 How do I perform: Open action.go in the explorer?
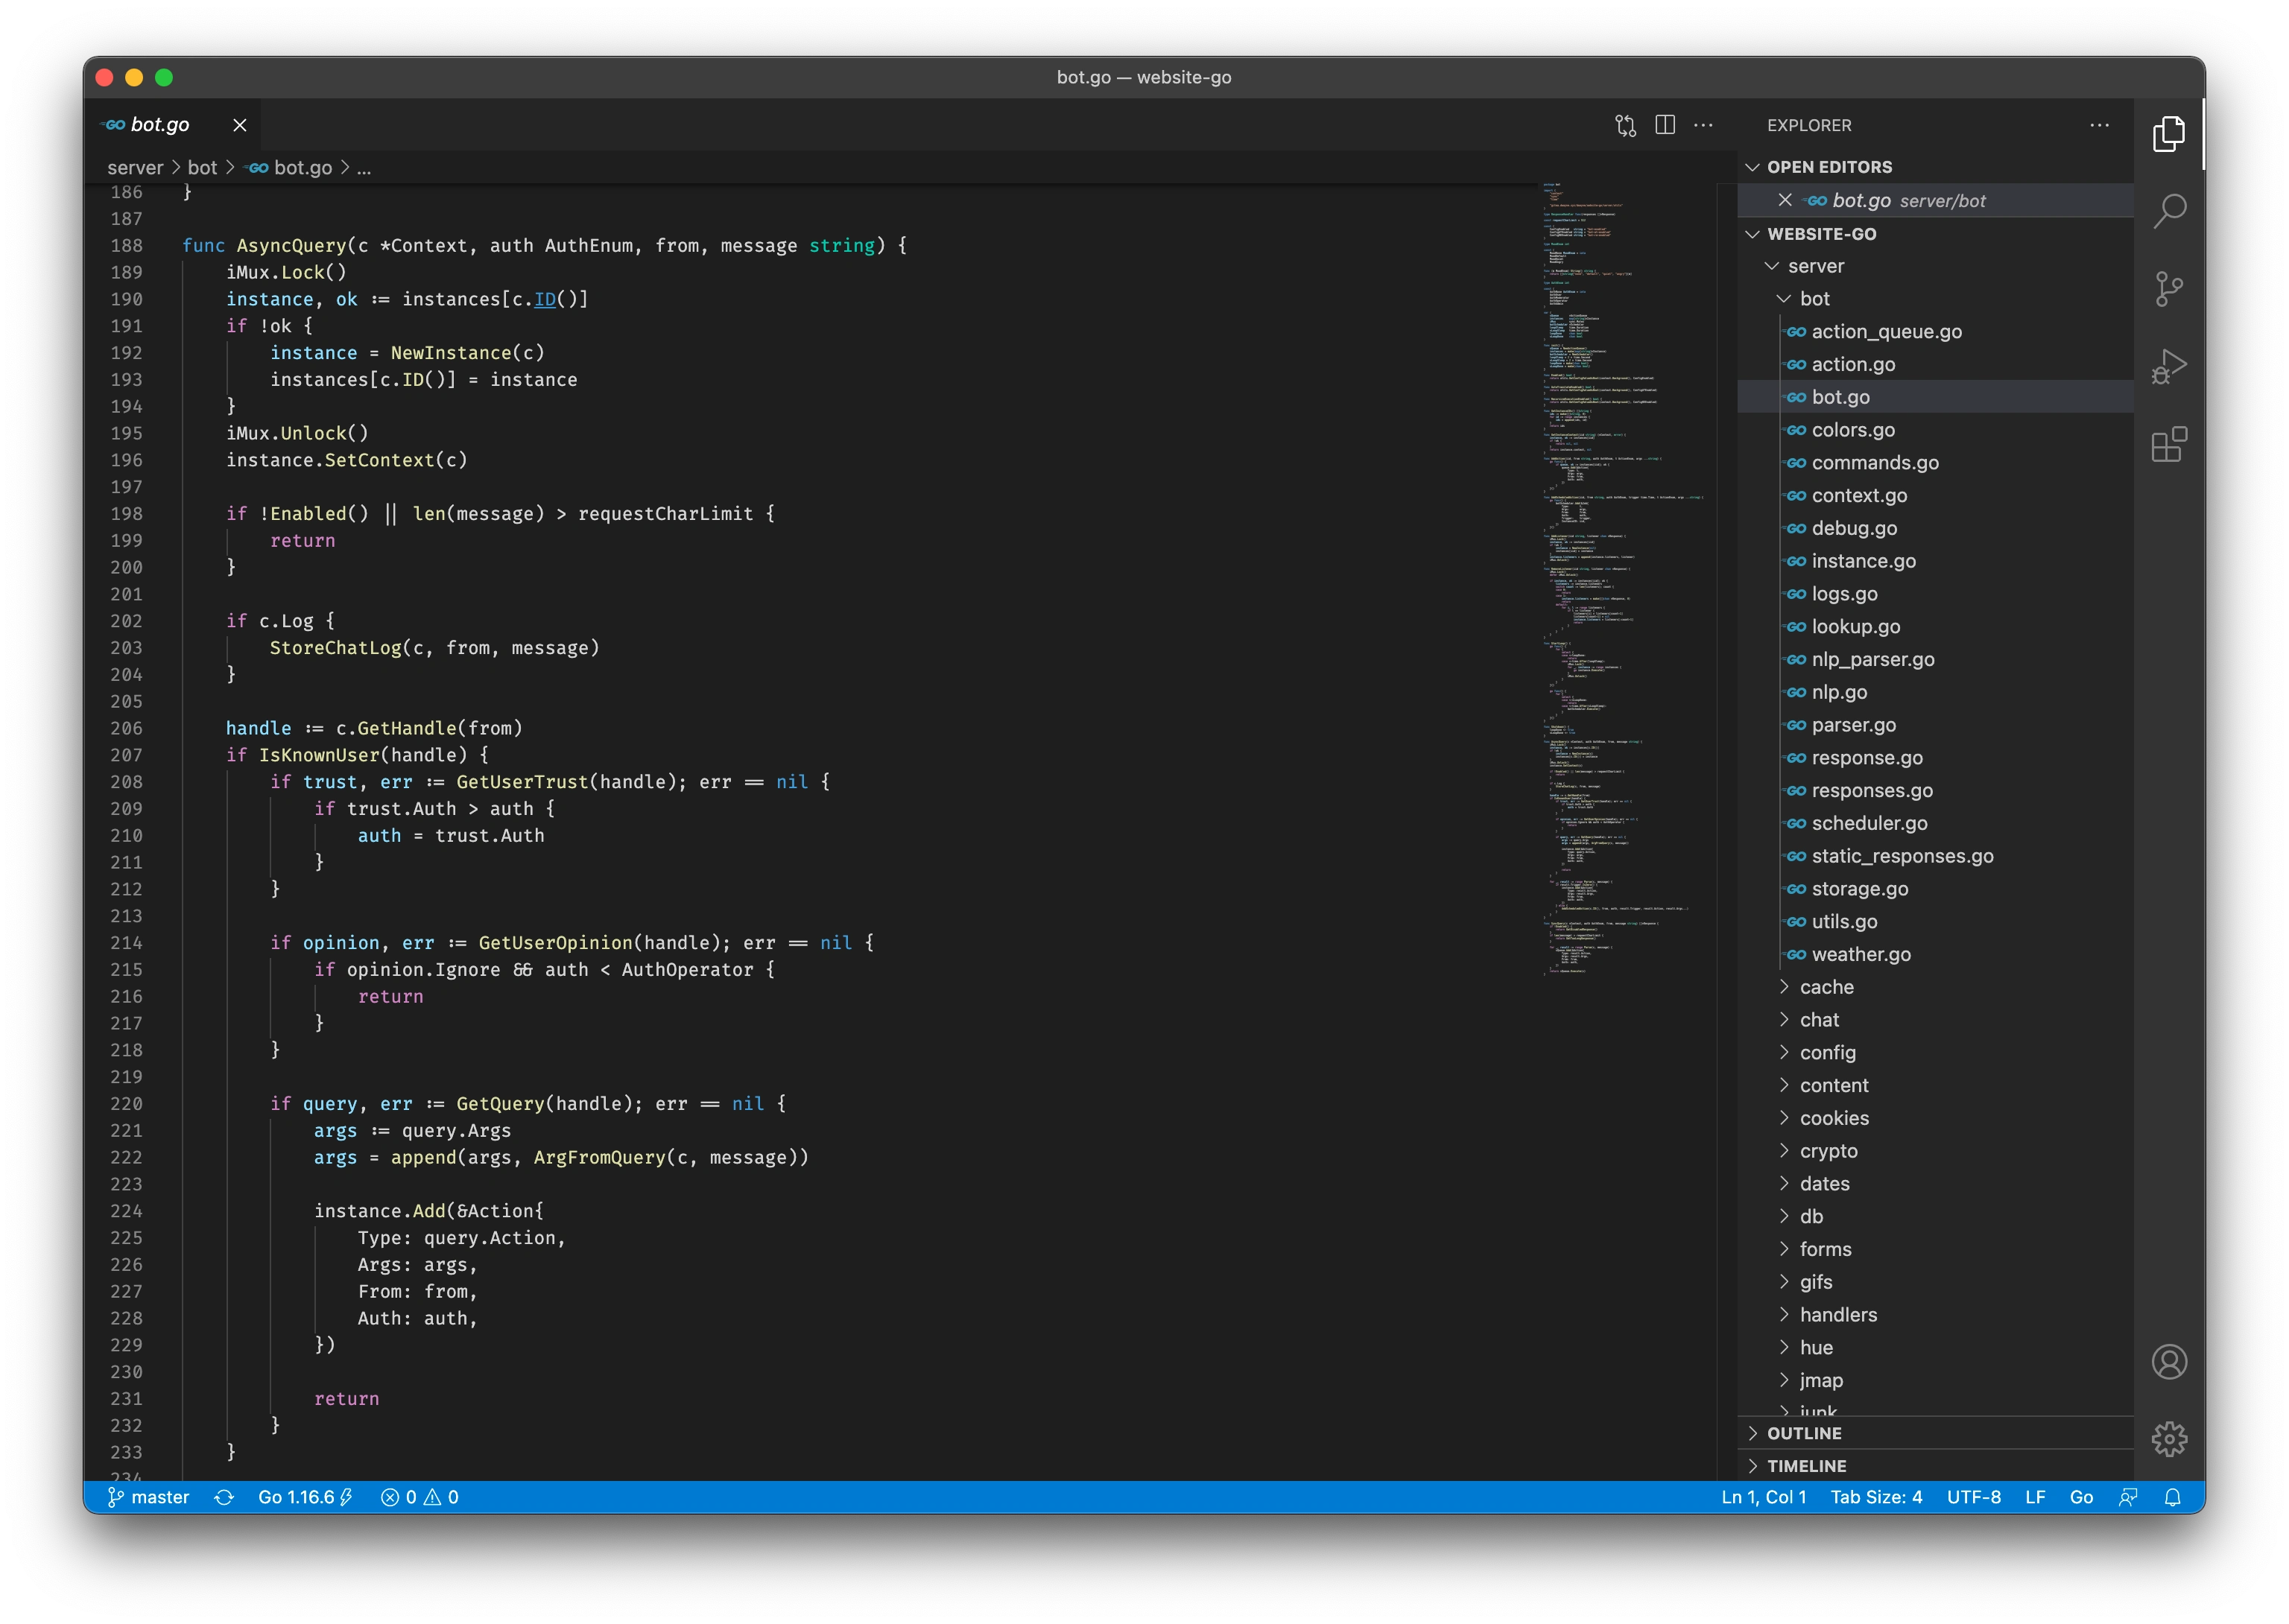(1935, 364)
